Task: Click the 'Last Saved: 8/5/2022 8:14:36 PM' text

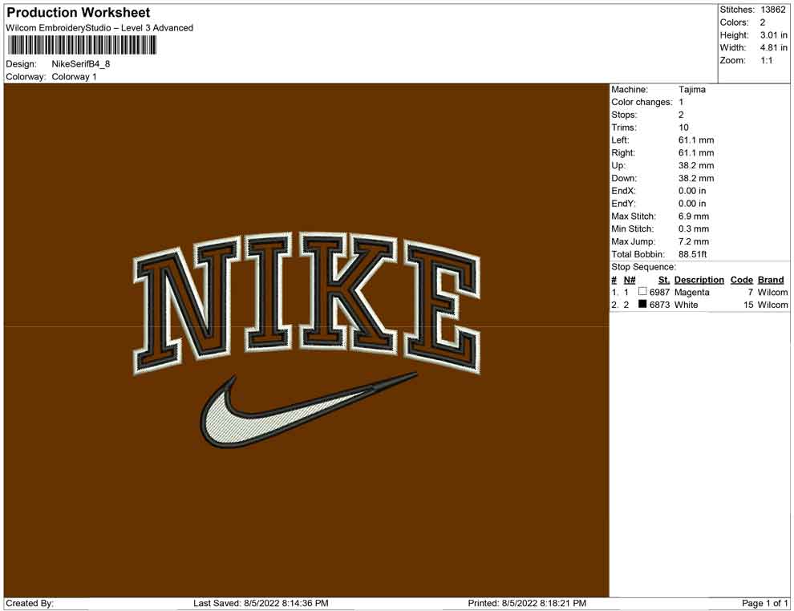Action: click(x=261, y=603)
